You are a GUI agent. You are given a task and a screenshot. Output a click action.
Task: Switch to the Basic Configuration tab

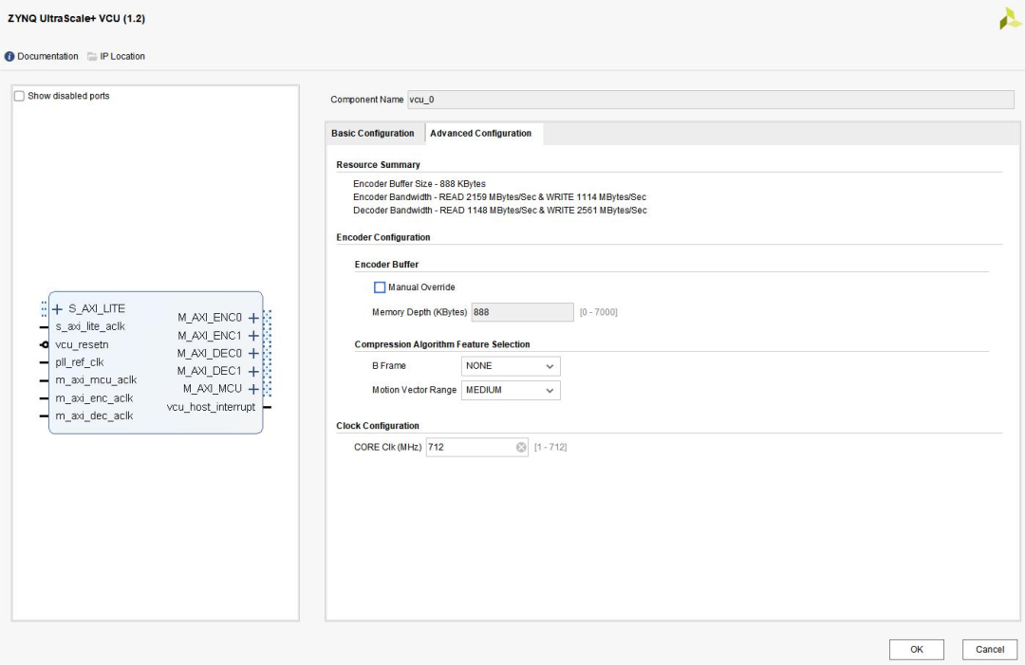[373, 133]
